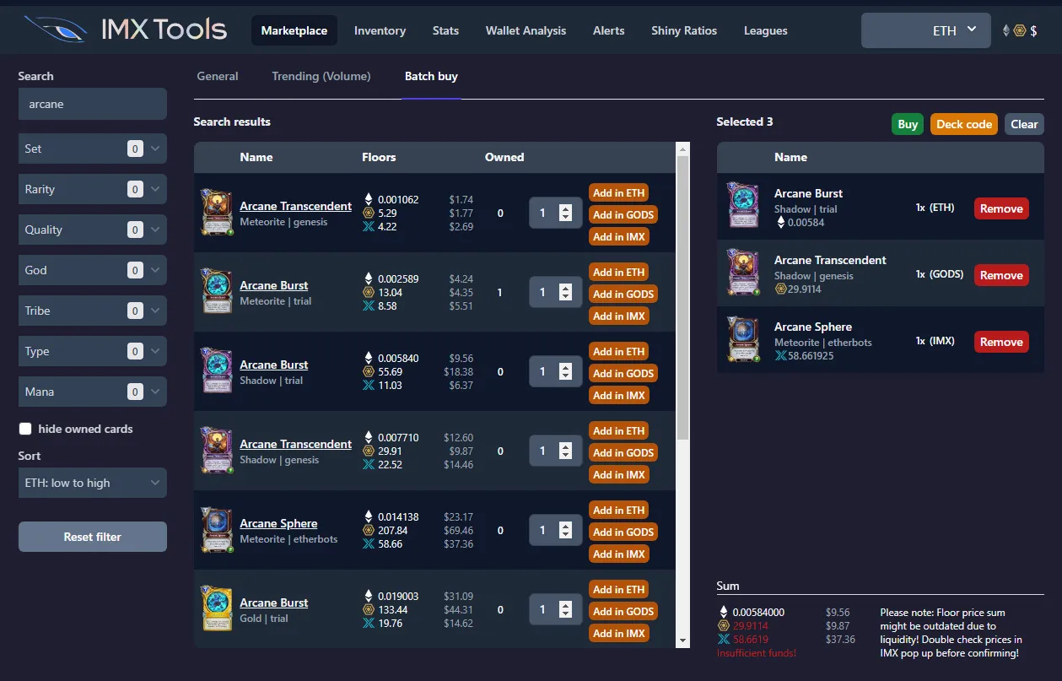Open the Leagues nav tab

766,30
